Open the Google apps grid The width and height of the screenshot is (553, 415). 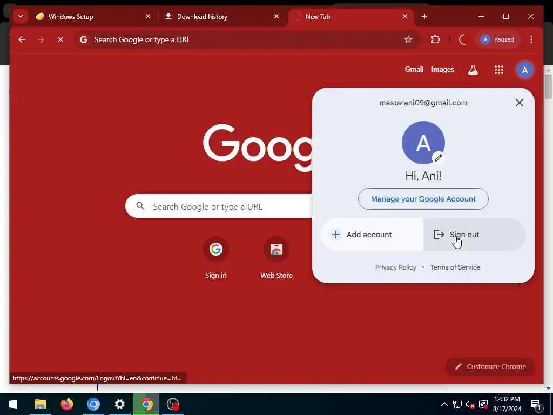pyautogui.click(x=498, y=70)
